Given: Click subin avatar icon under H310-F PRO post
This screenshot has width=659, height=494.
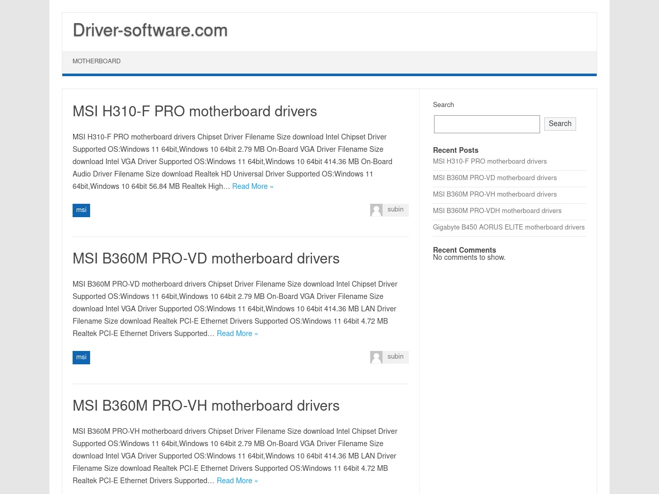Looking at the screenshot, I should 376,210.
